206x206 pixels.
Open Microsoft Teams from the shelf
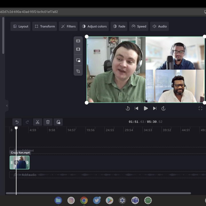point(135,201)
